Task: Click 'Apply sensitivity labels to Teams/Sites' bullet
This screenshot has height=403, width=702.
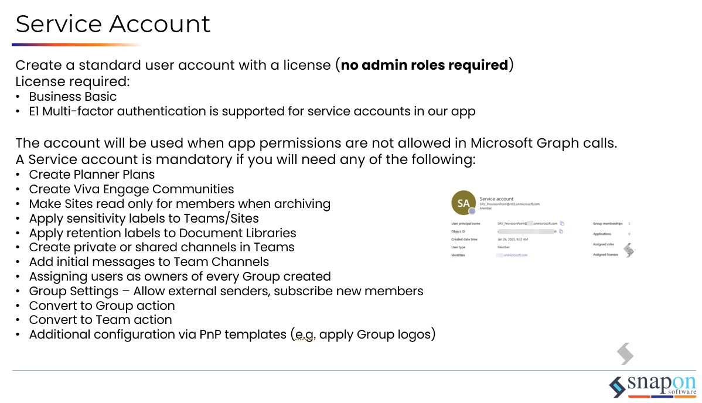Action: [x=144, y=218]
